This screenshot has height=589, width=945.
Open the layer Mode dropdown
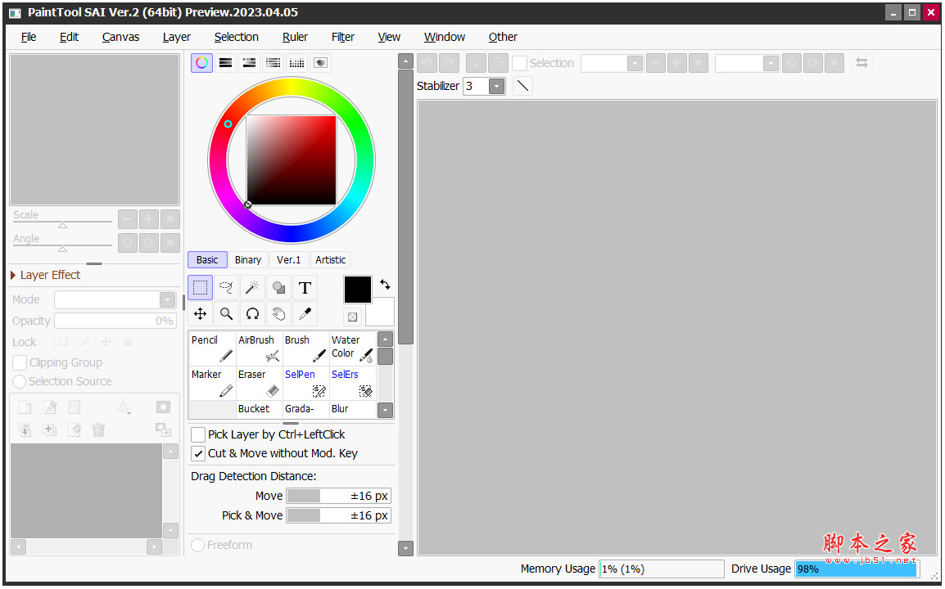point(168,300)
